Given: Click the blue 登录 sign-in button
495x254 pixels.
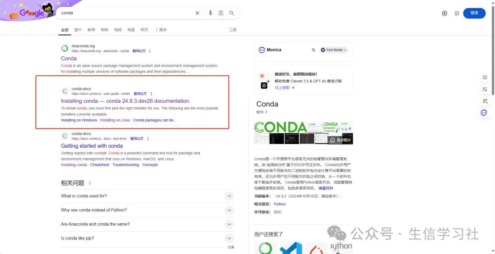Looking at the screenshot, I should 474,13.
